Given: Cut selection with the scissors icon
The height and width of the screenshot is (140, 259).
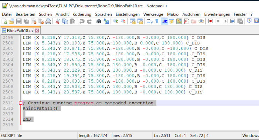Looking at the screenshot, I should coord(57,21).
